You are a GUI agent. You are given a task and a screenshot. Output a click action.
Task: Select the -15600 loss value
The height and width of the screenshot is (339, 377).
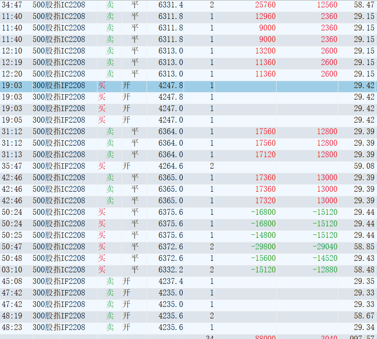click(263, 258)
